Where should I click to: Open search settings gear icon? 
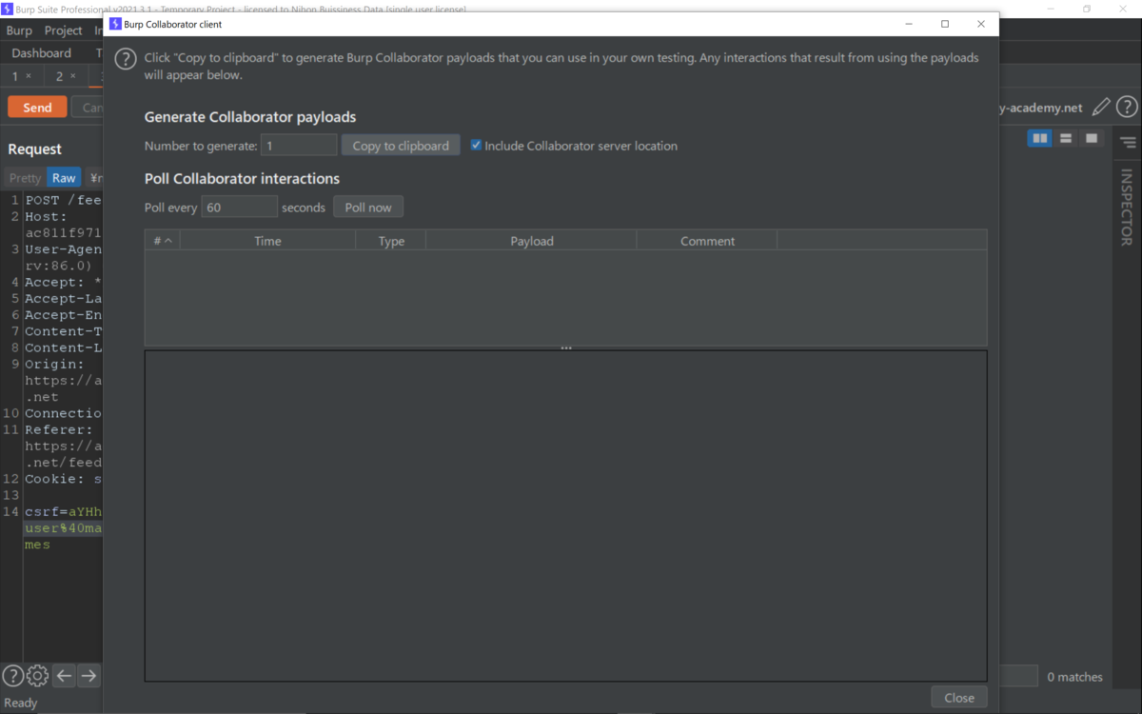[38, 676]
